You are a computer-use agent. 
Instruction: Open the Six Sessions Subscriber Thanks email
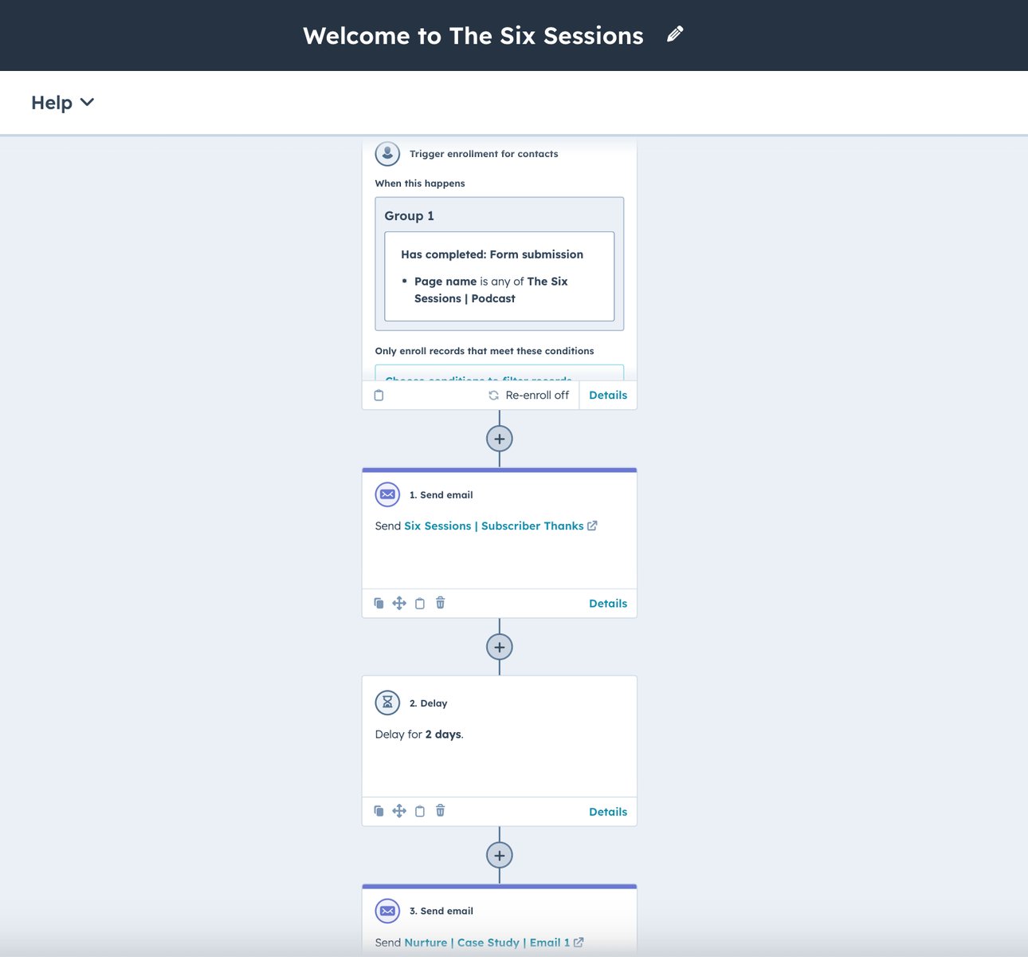(x=494, y=526)
